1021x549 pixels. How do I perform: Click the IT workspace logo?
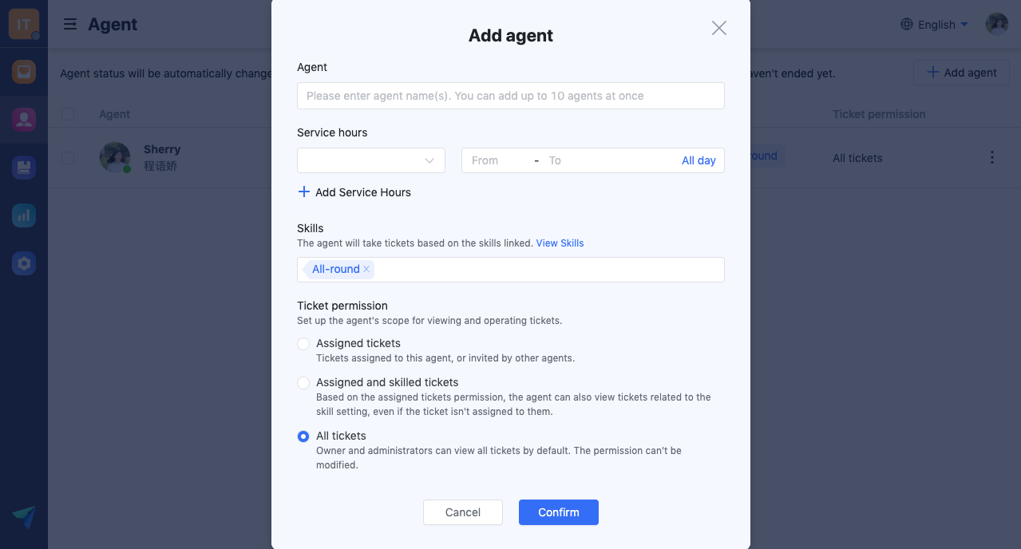[x=23, y=25]
